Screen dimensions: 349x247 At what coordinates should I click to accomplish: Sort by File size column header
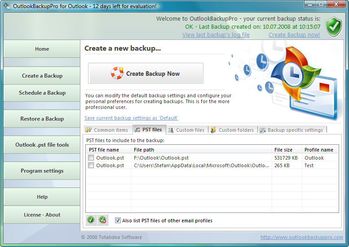pos(287,150)
